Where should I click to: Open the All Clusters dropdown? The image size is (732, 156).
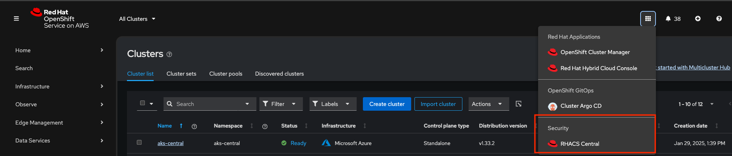click(137, 19)
